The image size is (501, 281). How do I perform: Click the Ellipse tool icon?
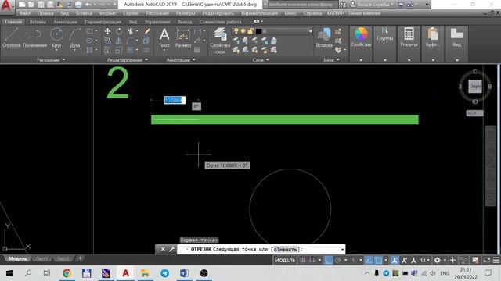90,41
